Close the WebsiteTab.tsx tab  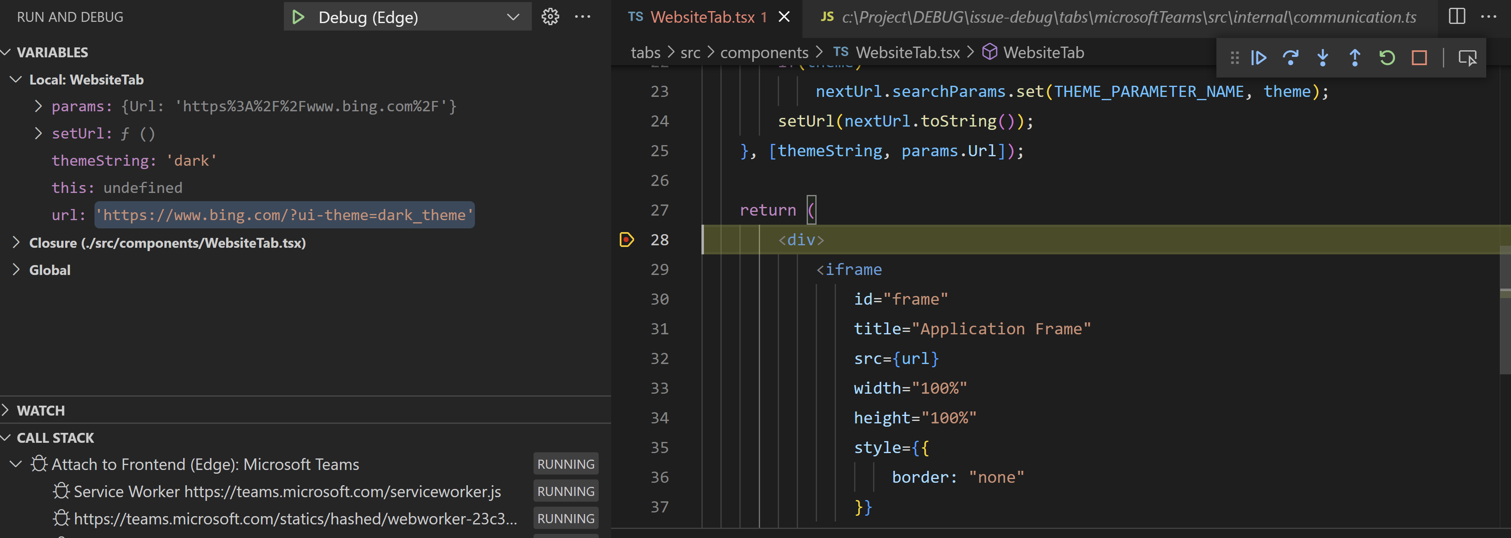pos(784,17)
